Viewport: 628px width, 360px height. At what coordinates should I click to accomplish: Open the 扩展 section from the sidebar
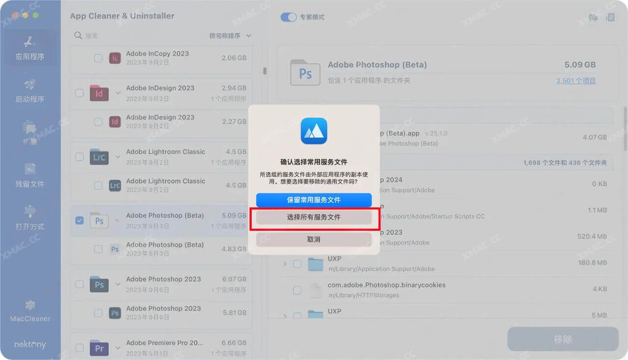(x=30, y=132)
